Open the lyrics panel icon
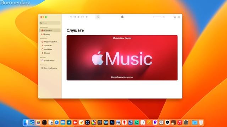 [175, 17]
